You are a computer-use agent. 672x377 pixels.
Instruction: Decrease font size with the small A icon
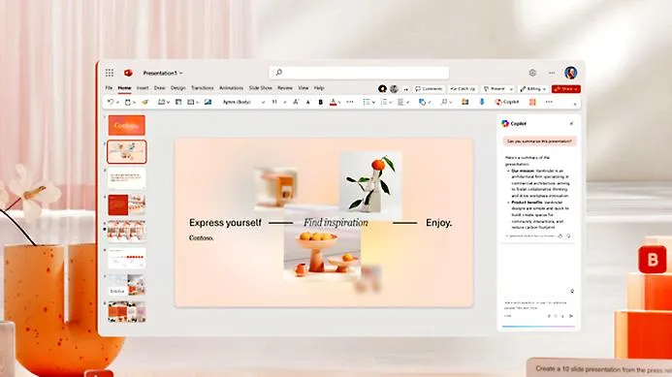tap(308, 102)
